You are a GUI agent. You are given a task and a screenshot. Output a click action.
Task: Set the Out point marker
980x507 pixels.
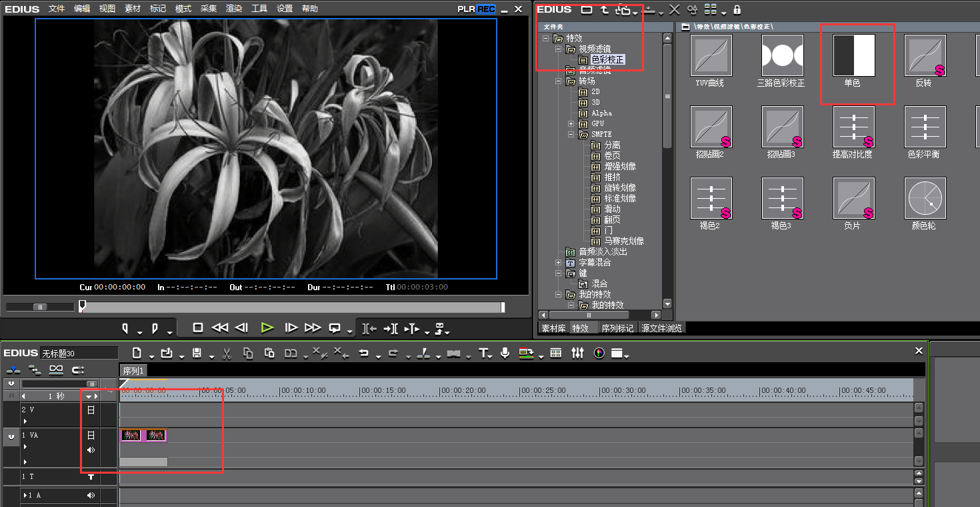point(155,328)
